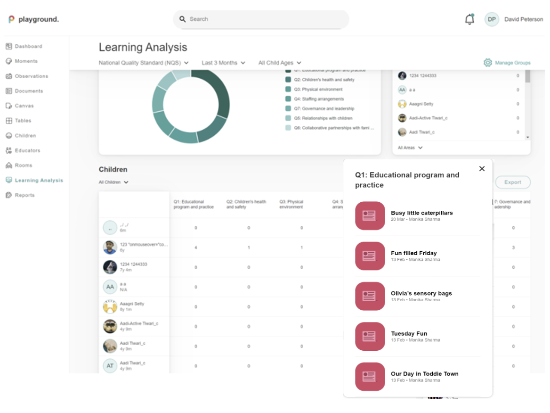This screenshot has height=413, width=550.
Task: Click the Manage Groups gear icon
Action: click(487, 62)
